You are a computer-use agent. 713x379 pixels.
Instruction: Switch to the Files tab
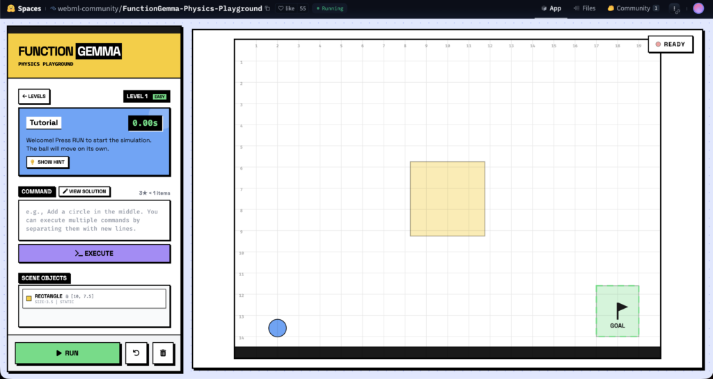click(x=583, y=8)
